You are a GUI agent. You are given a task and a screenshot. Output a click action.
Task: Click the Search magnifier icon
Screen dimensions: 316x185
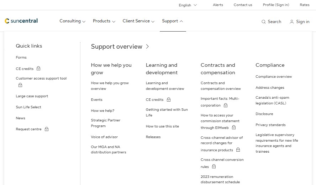coord(264,22)
